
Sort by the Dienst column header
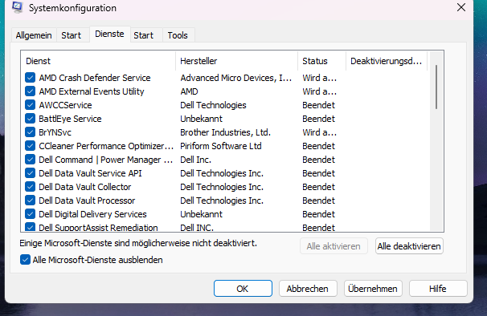pos(98,61)
